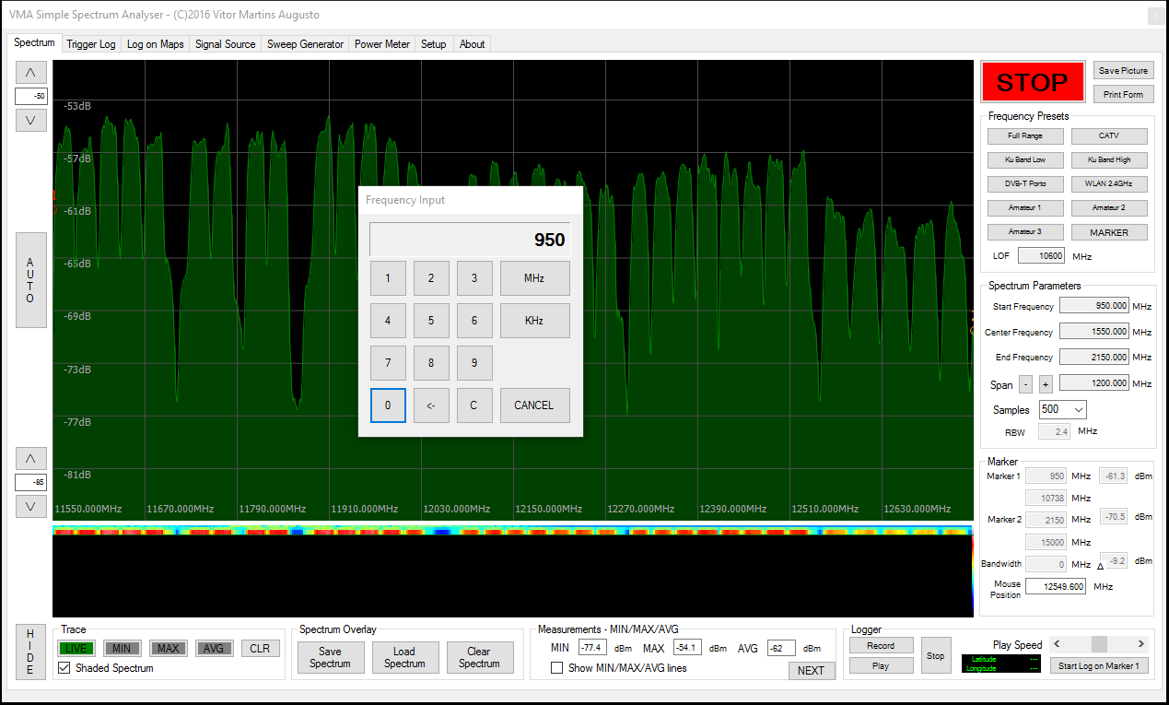The width and height of the screenshot is (1169, 705).
Task: Lower the -85 dB limit down arrow
Action: pos(31,506)
